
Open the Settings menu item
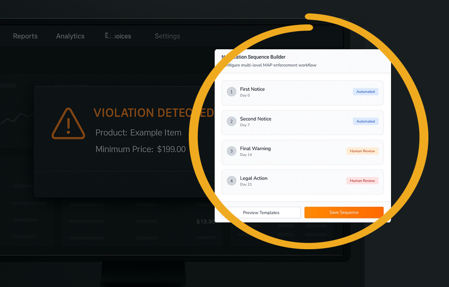(167, 36)
